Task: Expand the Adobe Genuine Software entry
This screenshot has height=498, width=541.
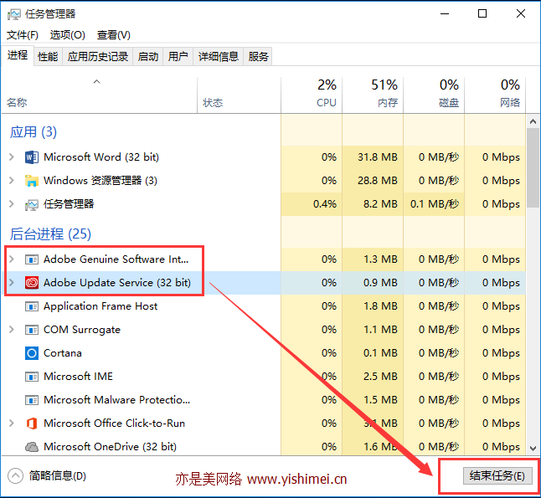Action: point(12,259)
